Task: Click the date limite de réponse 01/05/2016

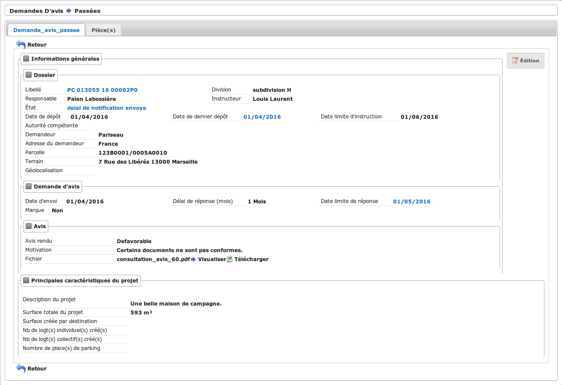Action: click(x=411, y=202)
